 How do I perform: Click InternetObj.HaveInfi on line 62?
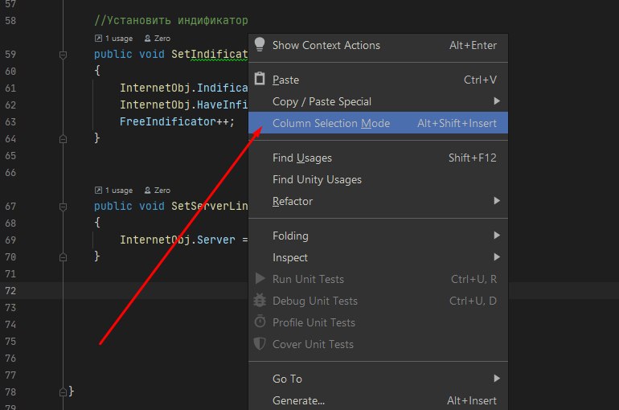click(x=184, y=105)
